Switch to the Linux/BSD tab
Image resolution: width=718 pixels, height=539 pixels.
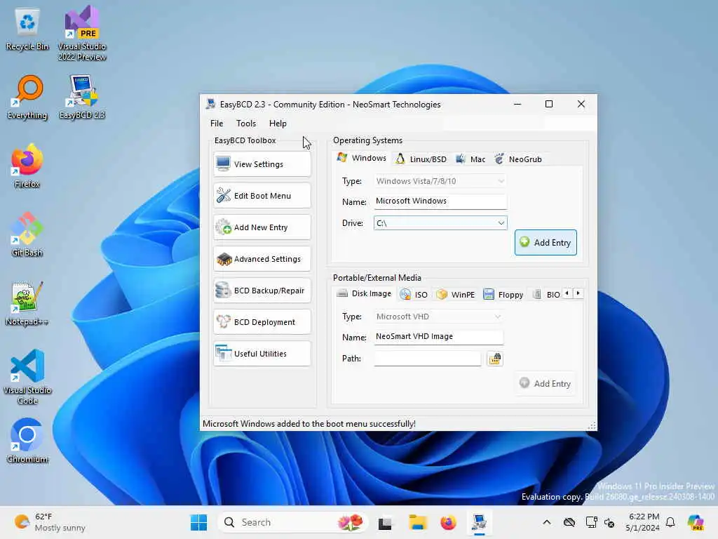click(x=421, y=159)
